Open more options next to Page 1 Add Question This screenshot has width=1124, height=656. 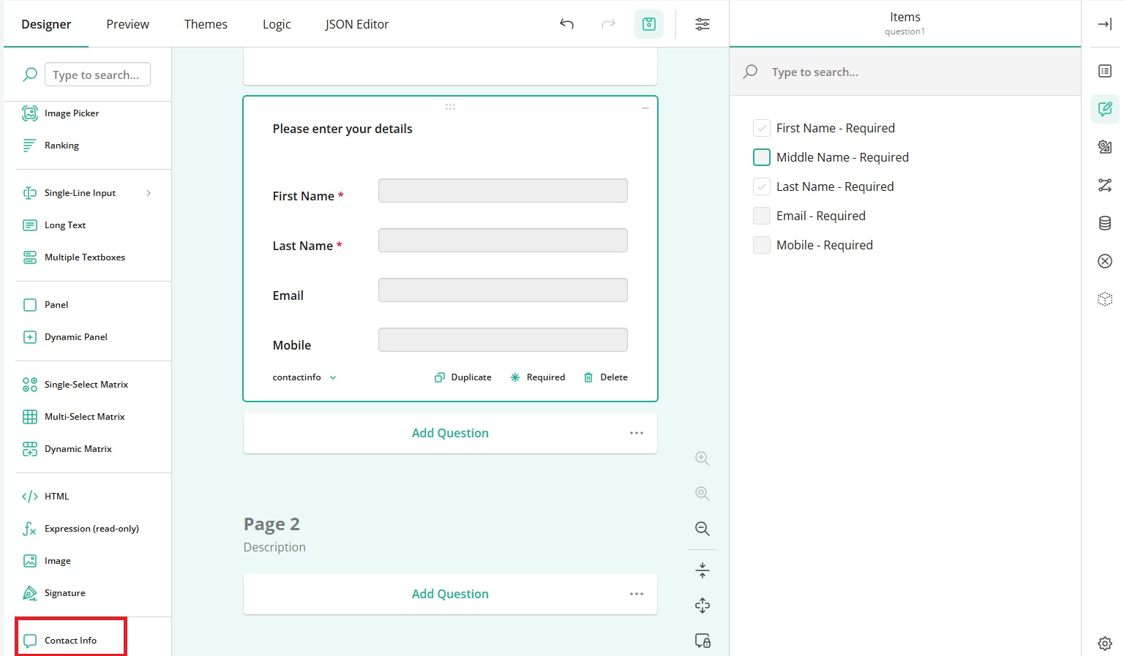click(637, 433)
